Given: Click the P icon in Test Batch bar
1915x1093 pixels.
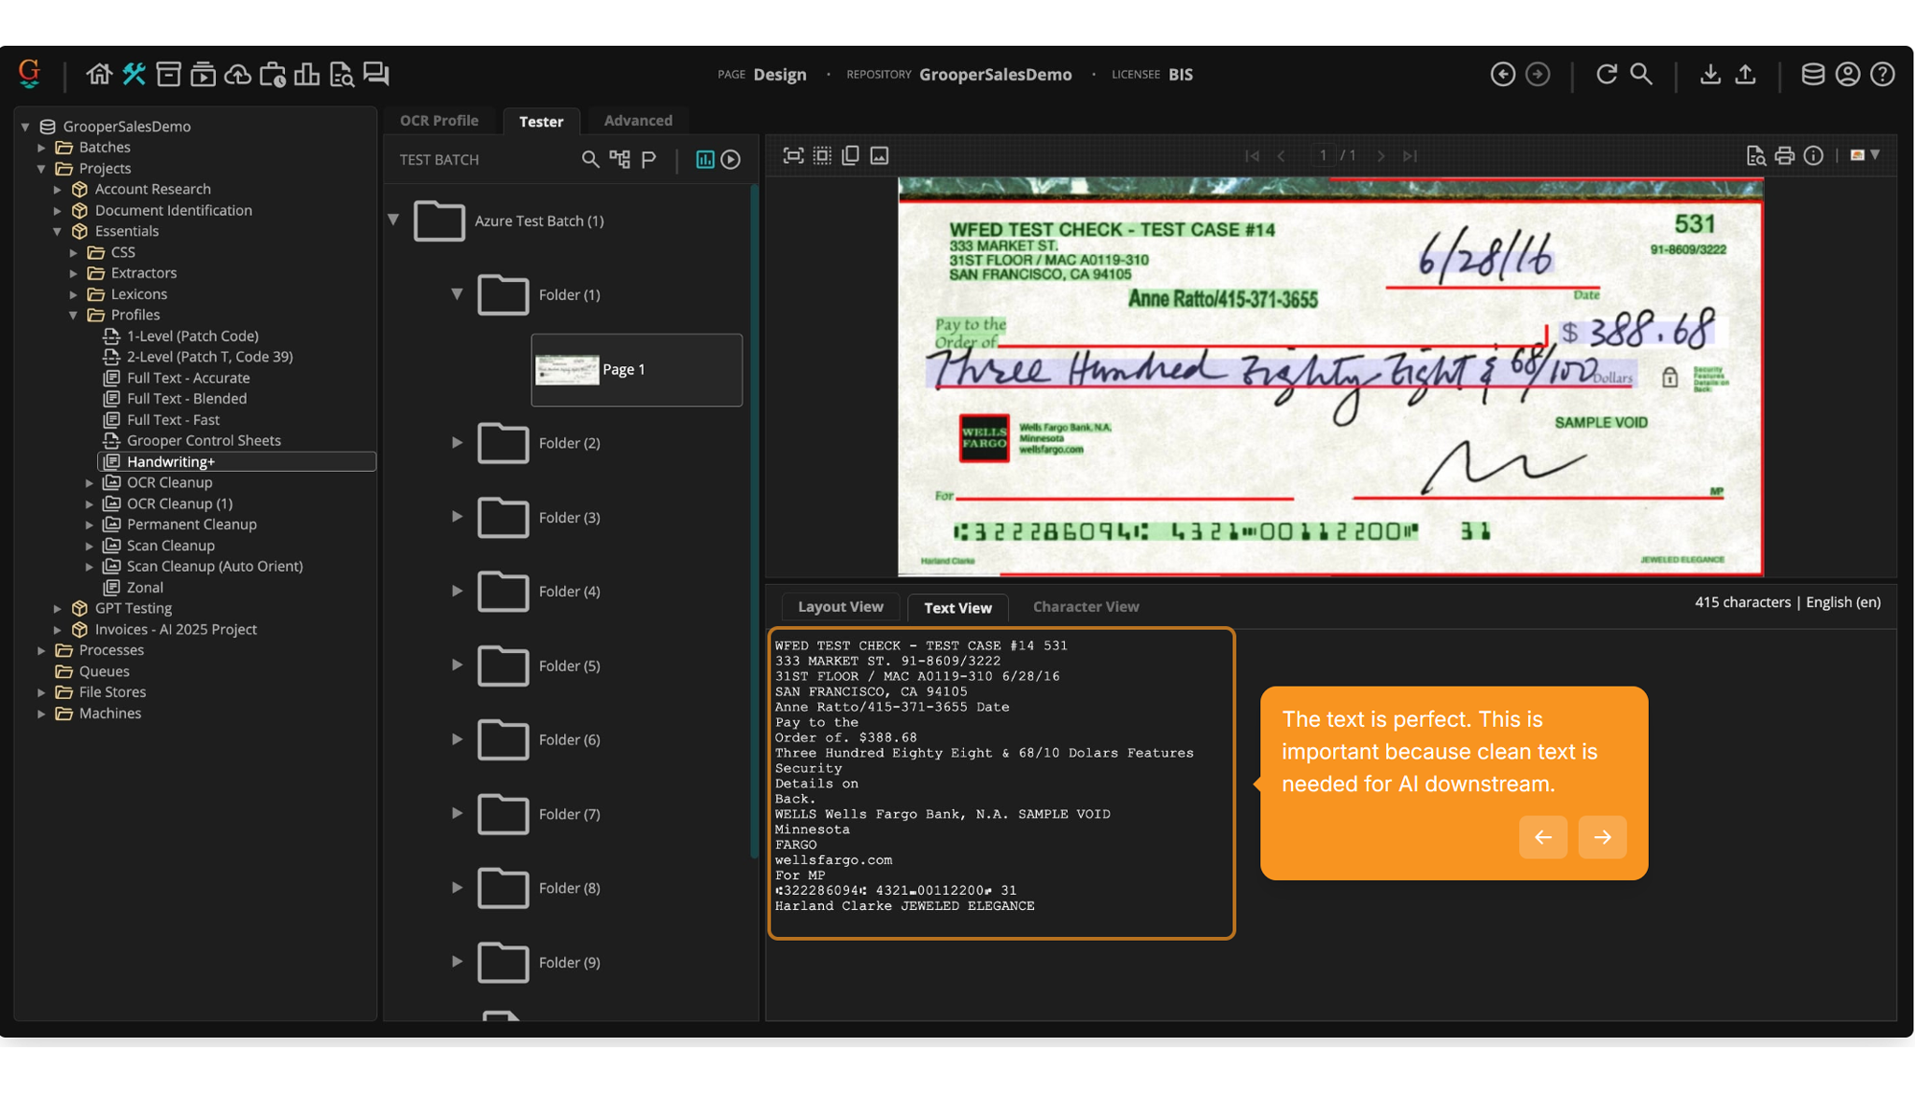Looking at the screenshot, I should pos(649,160).
